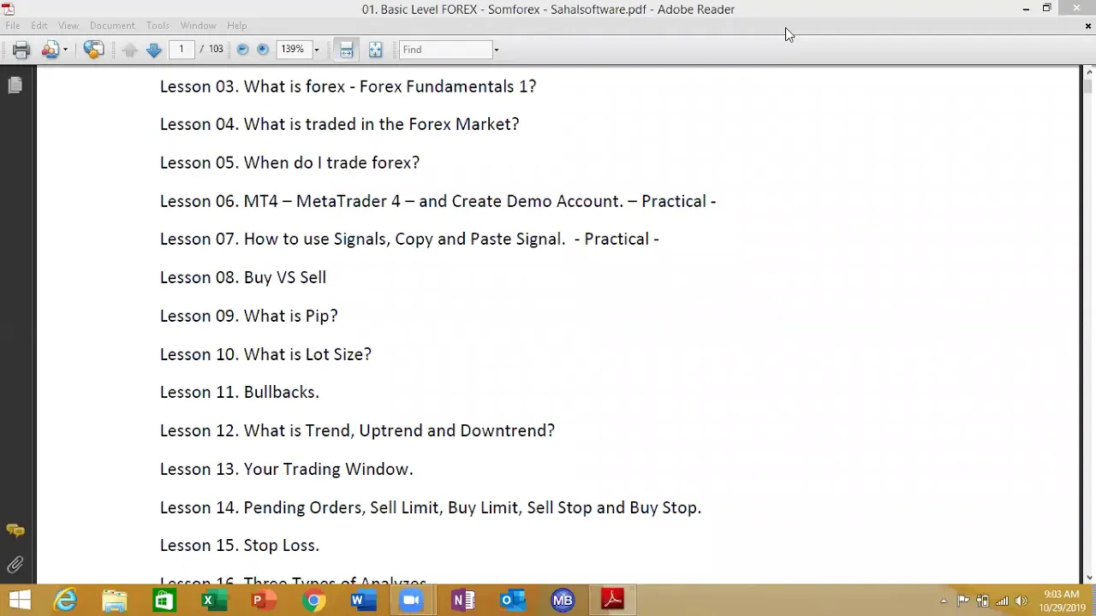Open the File menu

13,26
